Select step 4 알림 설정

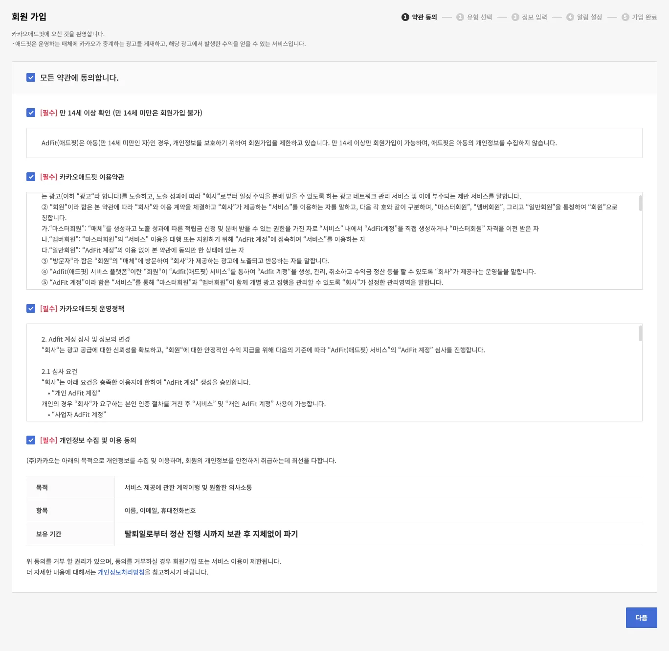click(x=584, y=17)
